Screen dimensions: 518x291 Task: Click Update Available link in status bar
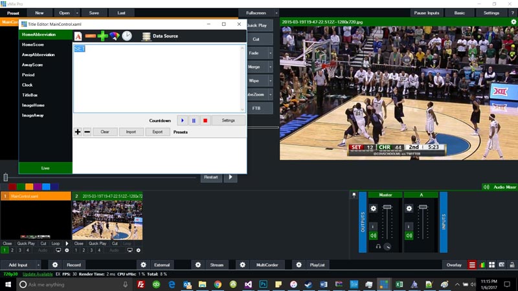(x=38, y=274)
